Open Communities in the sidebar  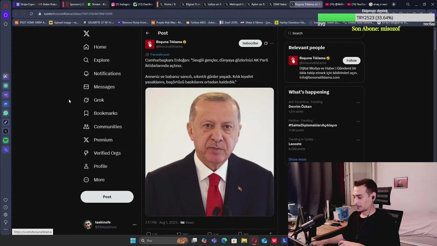tap(103, 126)
